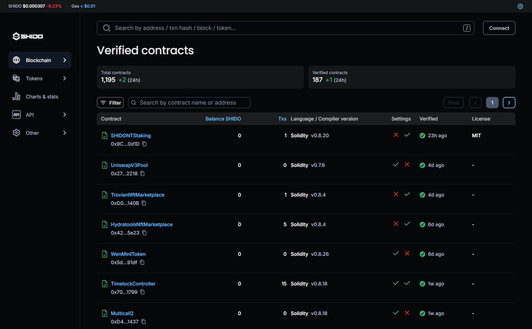
Task: Open the settings gear icon in top bar
Action: pyautogui.click(x=520, y=6)
